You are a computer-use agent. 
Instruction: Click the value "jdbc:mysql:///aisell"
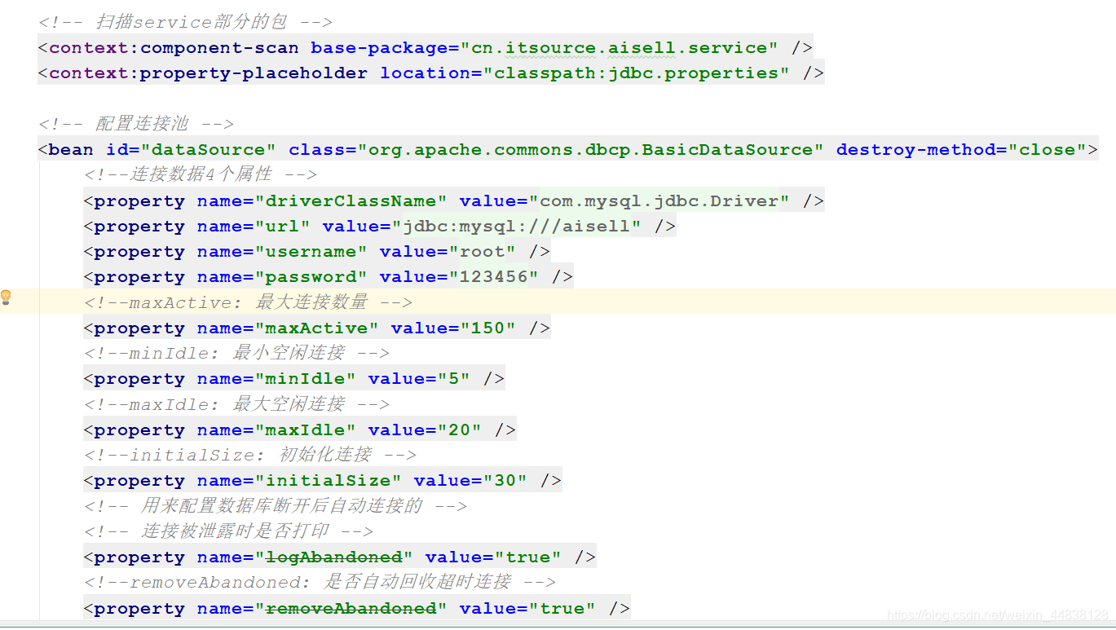pyautogui.click(x=517, y=227)
